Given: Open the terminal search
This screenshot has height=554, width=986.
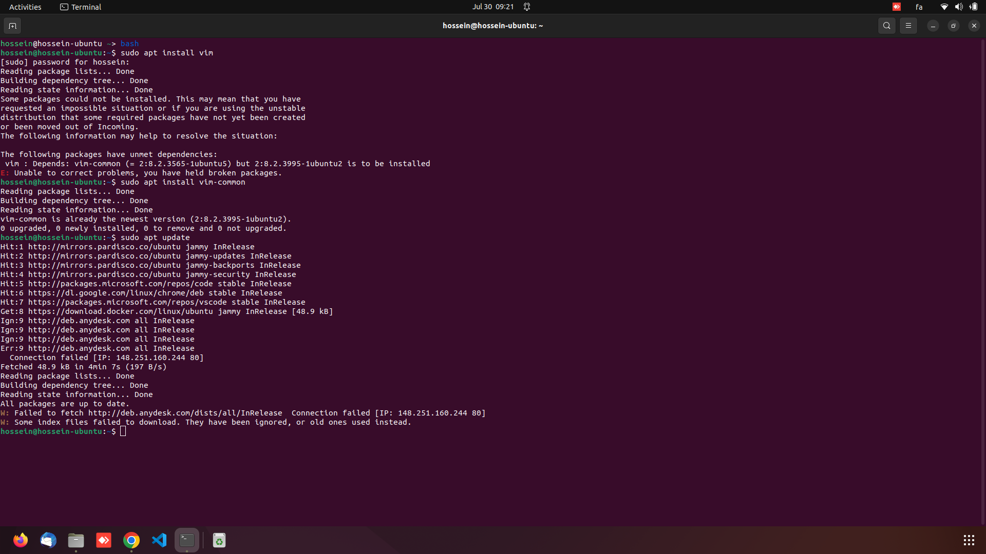Looking at the screenshot, I should click(x=886, y=26).
